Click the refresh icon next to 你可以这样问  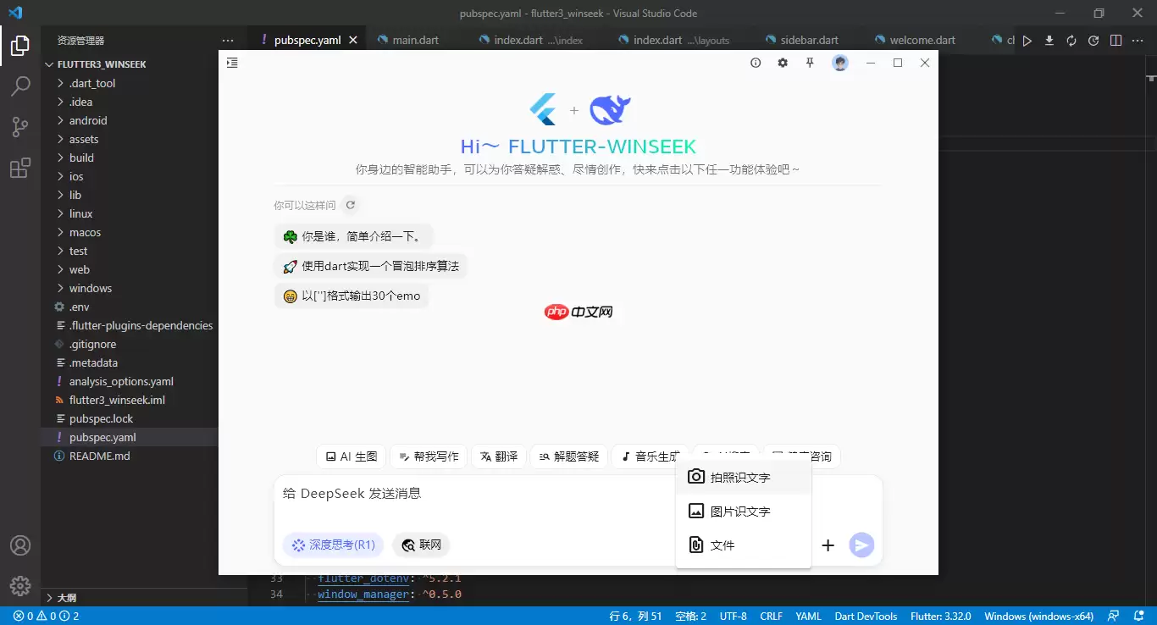(x=350, y=204)
